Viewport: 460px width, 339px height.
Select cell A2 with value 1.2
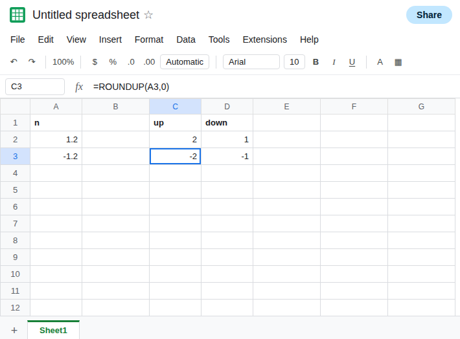pos(56,140)
